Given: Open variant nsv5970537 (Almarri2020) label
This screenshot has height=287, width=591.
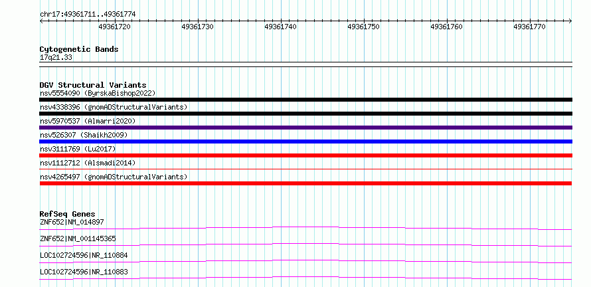Looking at the screenshot, I should coord(88,121).
